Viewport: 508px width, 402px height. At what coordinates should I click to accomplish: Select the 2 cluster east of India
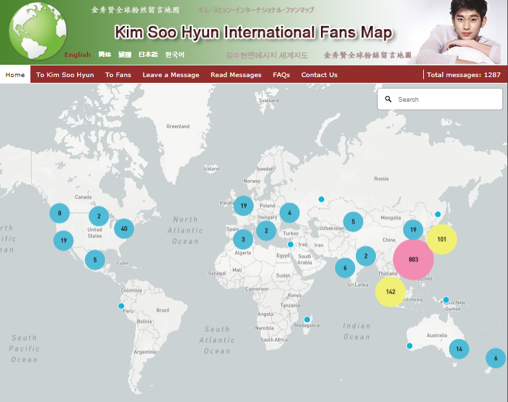click(x=366, y=256)
